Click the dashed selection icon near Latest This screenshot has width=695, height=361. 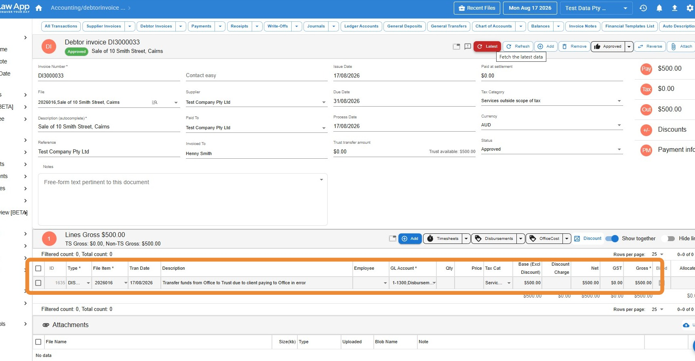(x=456, y=46)
